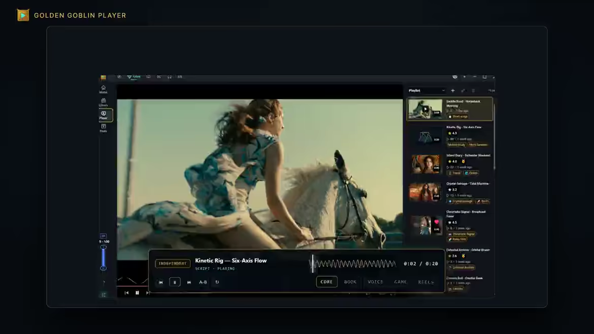Skip to next track in overlay
Screen dimensions: 594x334
pos(189,282)
